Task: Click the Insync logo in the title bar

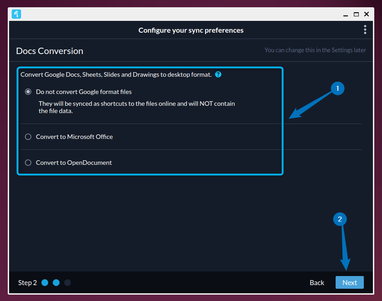Action: pyautogui.click(x=16, y=14)
